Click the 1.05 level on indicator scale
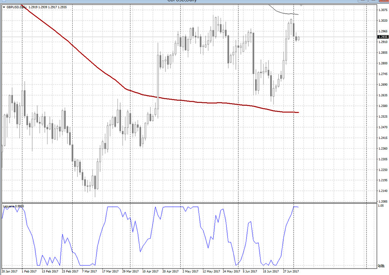The image size is (389, 275). [380, 206]
